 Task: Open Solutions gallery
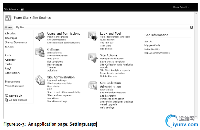(x=52, y=70)
